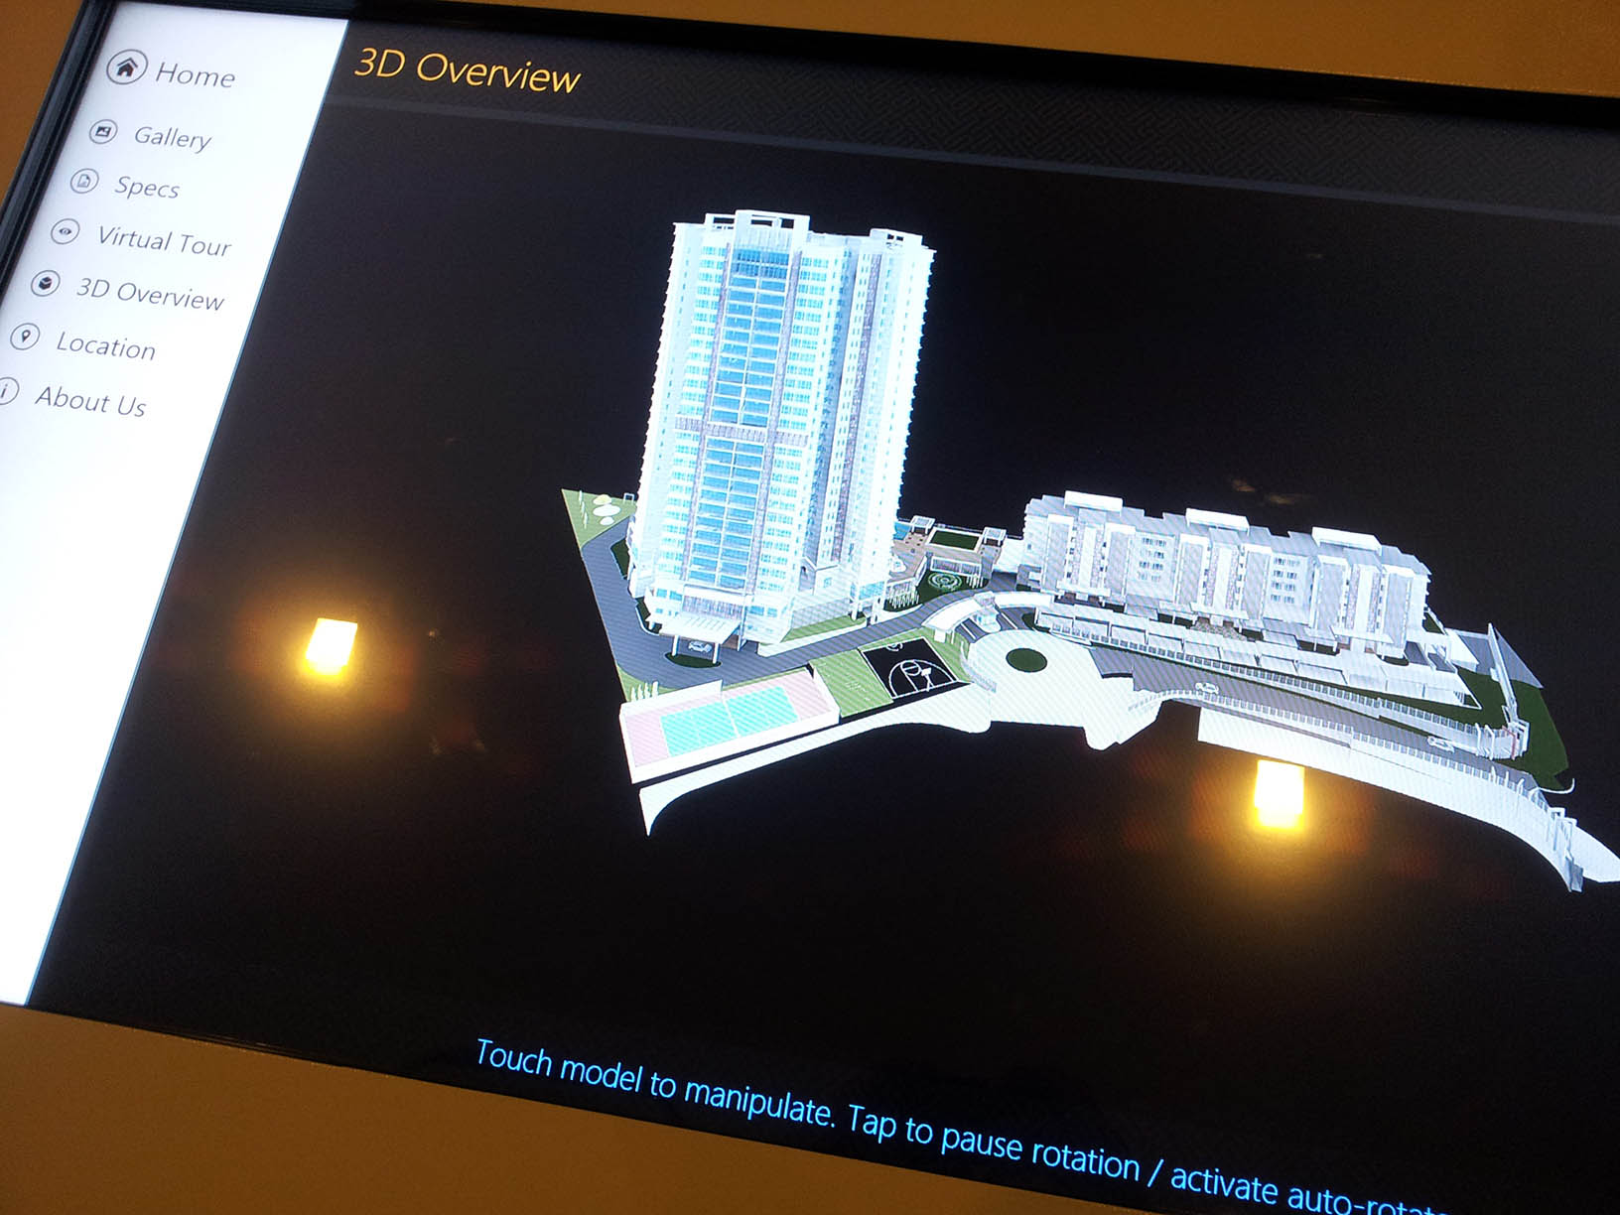Select the 3D Overview sidebar label
Image resolution: width=1620 pixels, height=1215 pixels.
pos(150,294)
